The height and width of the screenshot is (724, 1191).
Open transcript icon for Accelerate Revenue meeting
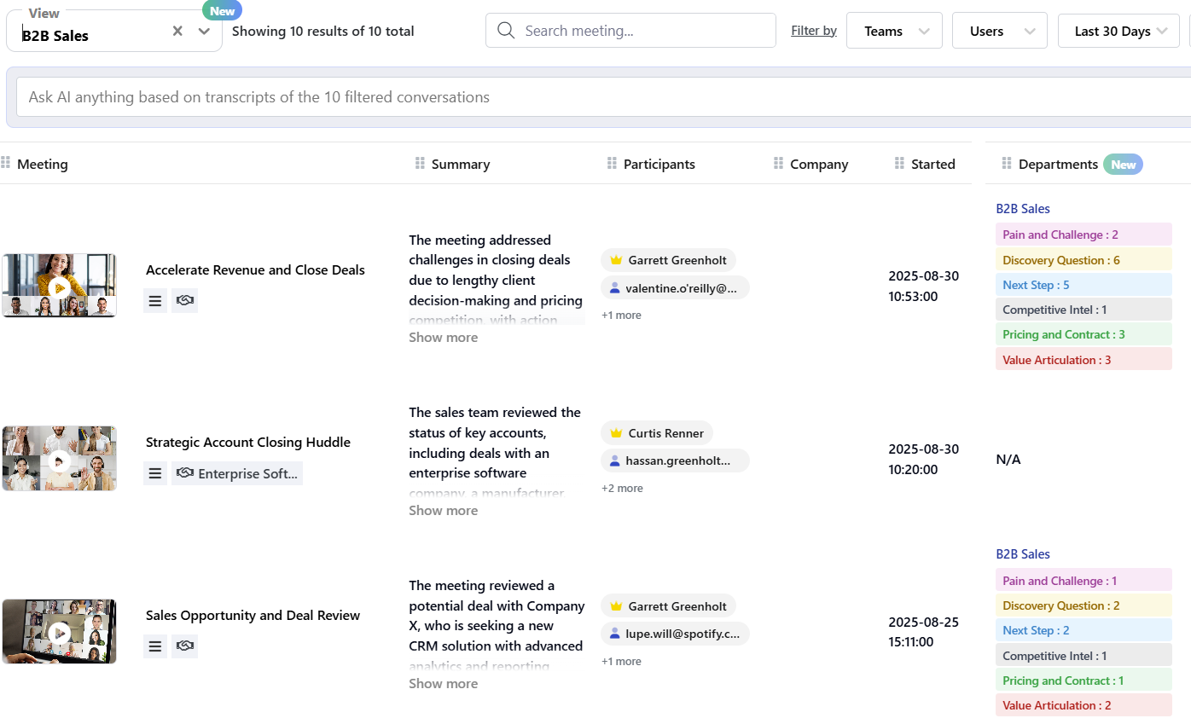154,301
